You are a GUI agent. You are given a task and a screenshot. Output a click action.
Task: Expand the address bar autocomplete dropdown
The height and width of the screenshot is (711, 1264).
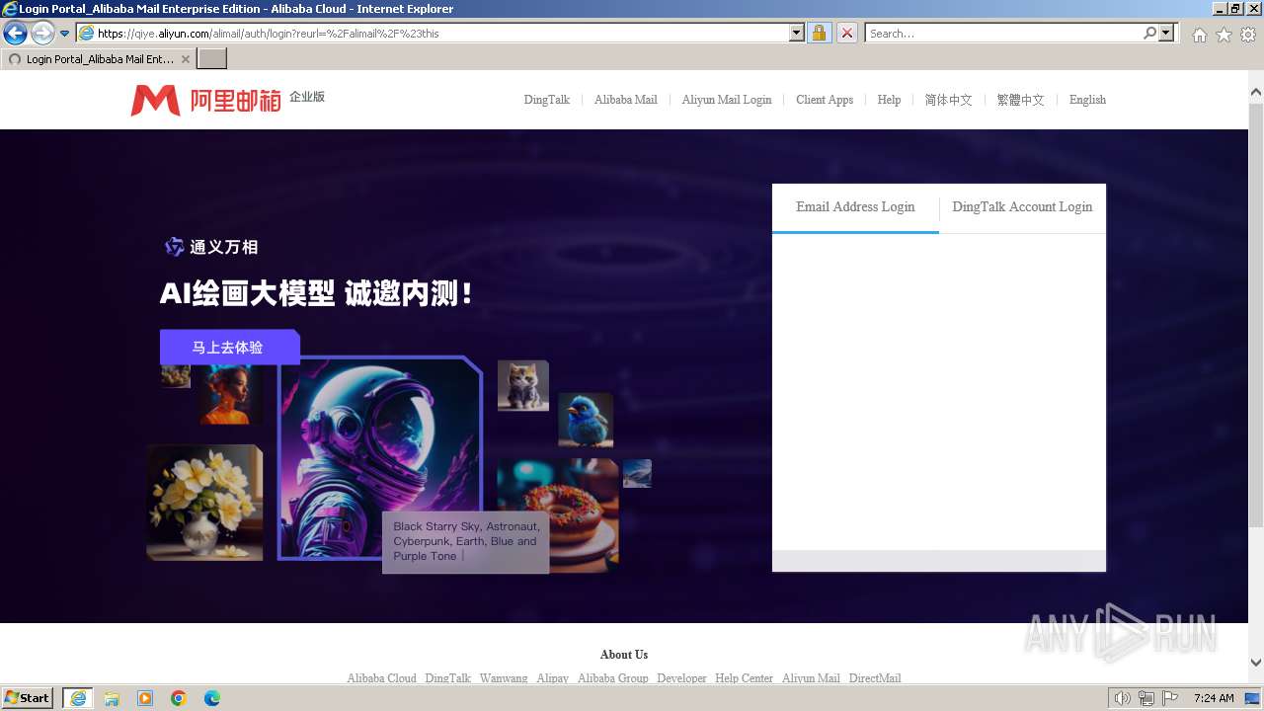coord(797,34)
